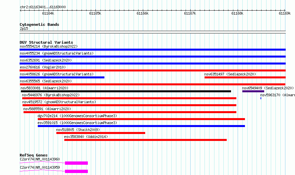Select the blue bar of nsv6352691

point(152,64)
